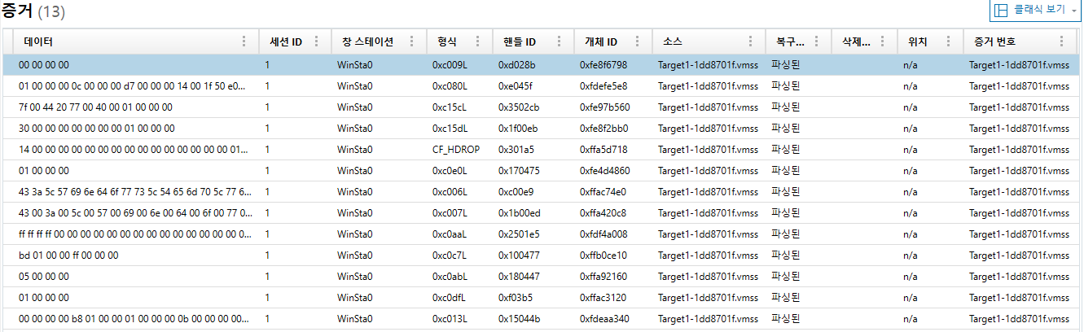Viewport: 1084px width, 332px height.
Task: Click format cell 0xc0dfL
Action: pos(450,297)
